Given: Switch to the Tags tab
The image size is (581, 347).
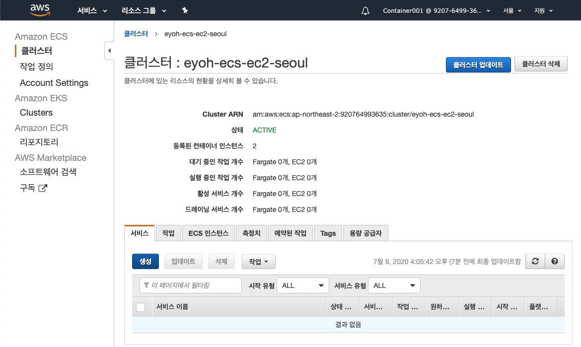Looking at the screenshot, I should 328,233.
